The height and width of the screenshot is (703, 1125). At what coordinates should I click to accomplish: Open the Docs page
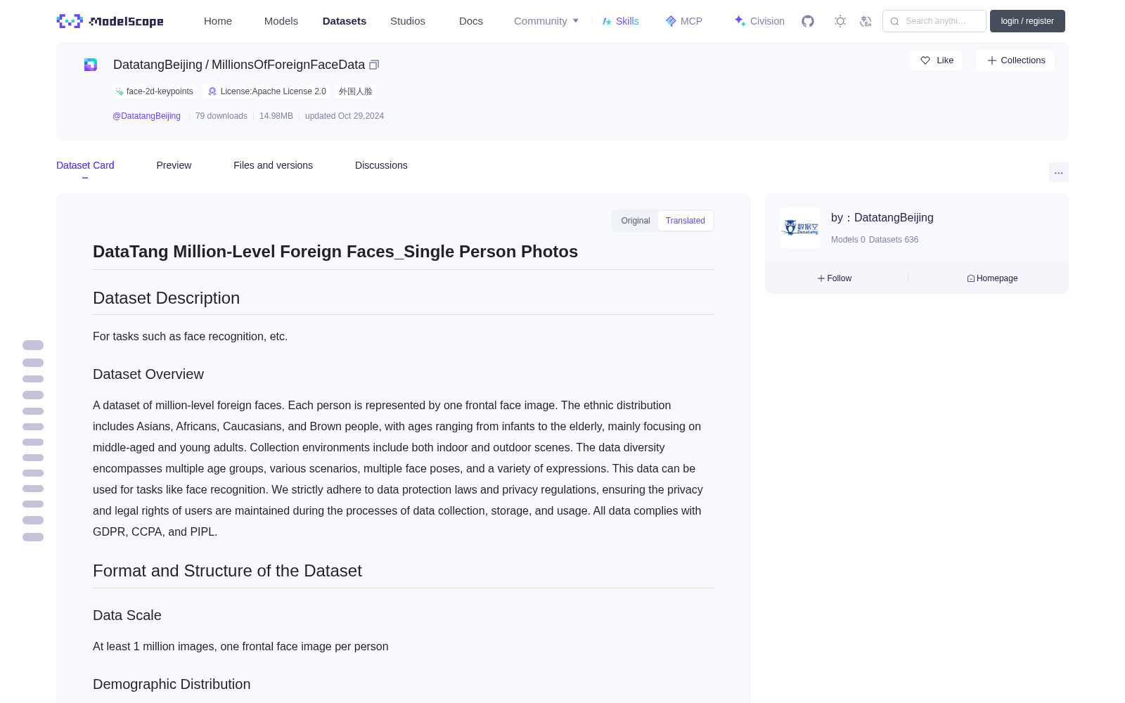[471, 21]
